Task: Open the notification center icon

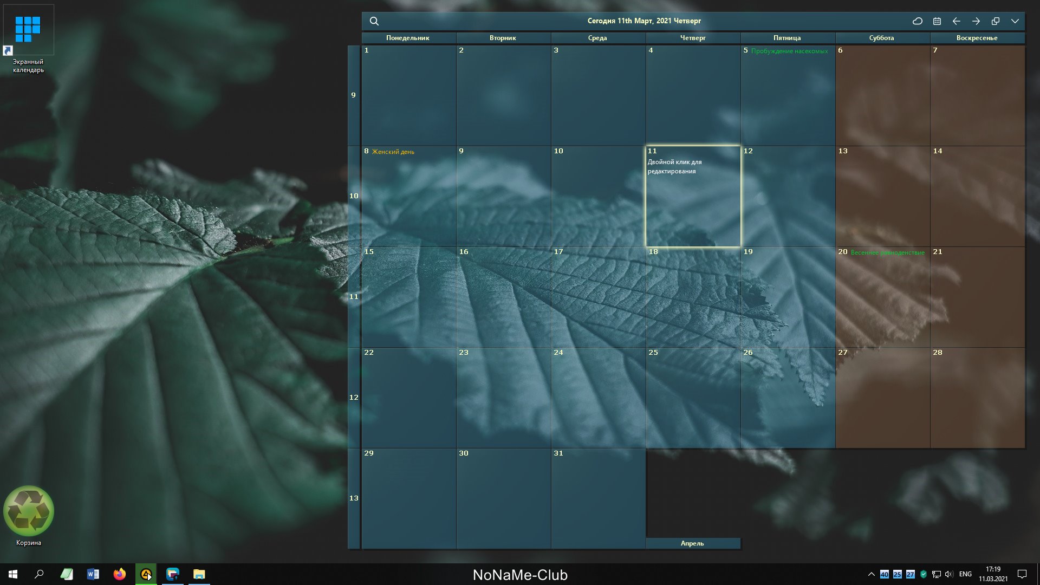Action: (1022, 574)
